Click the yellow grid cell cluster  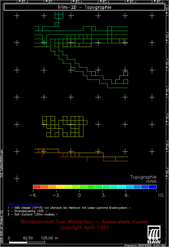(65, 127)
